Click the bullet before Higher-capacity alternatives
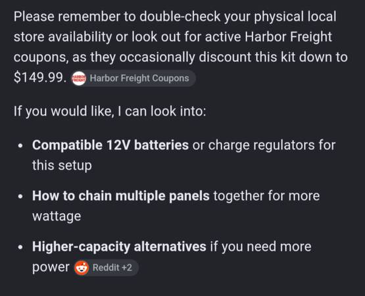 pyautogui.click(x=21, y=247)
